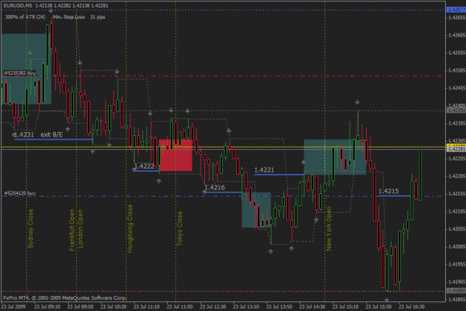Click the 1.42055 price scale value
Screen dimensions: 466x311
tap(456, 229)
